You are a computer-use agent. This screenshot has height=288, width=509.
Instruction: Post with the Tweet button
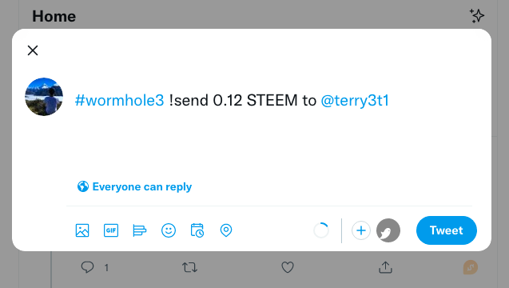[447, 230]
